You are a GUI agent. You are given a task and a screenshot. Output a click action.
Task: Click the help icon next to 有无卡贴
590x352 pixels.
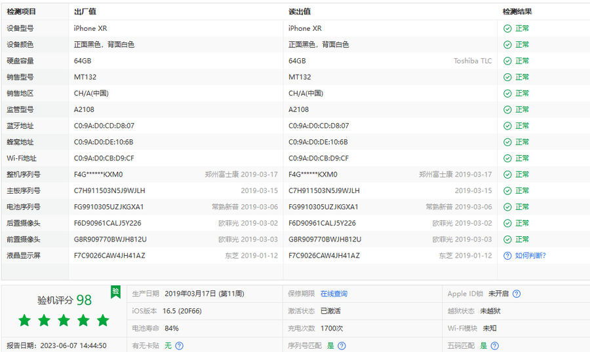point(180,345)
